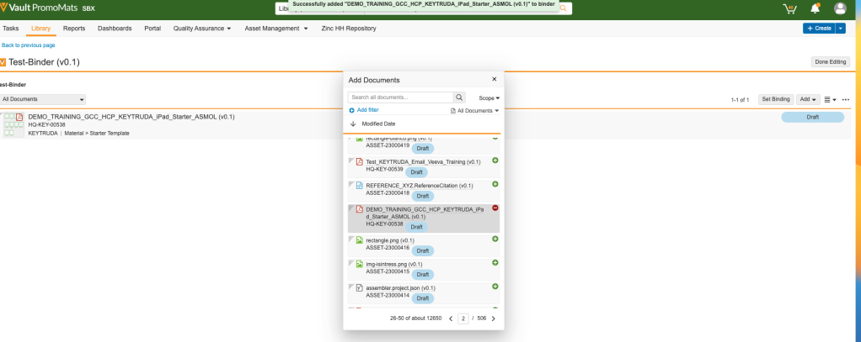
Task: Click the page number box showing 2
Action: [463, 318]
